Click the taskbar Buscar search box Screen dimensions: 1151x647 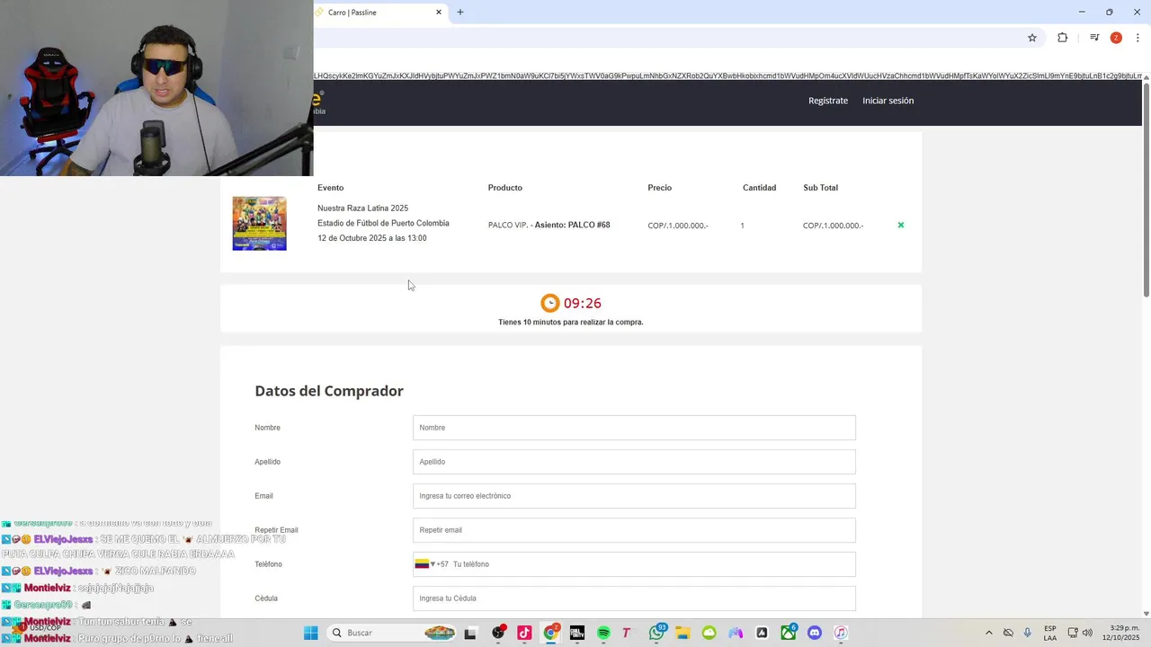pyautogui.click(x=391, y=633)
